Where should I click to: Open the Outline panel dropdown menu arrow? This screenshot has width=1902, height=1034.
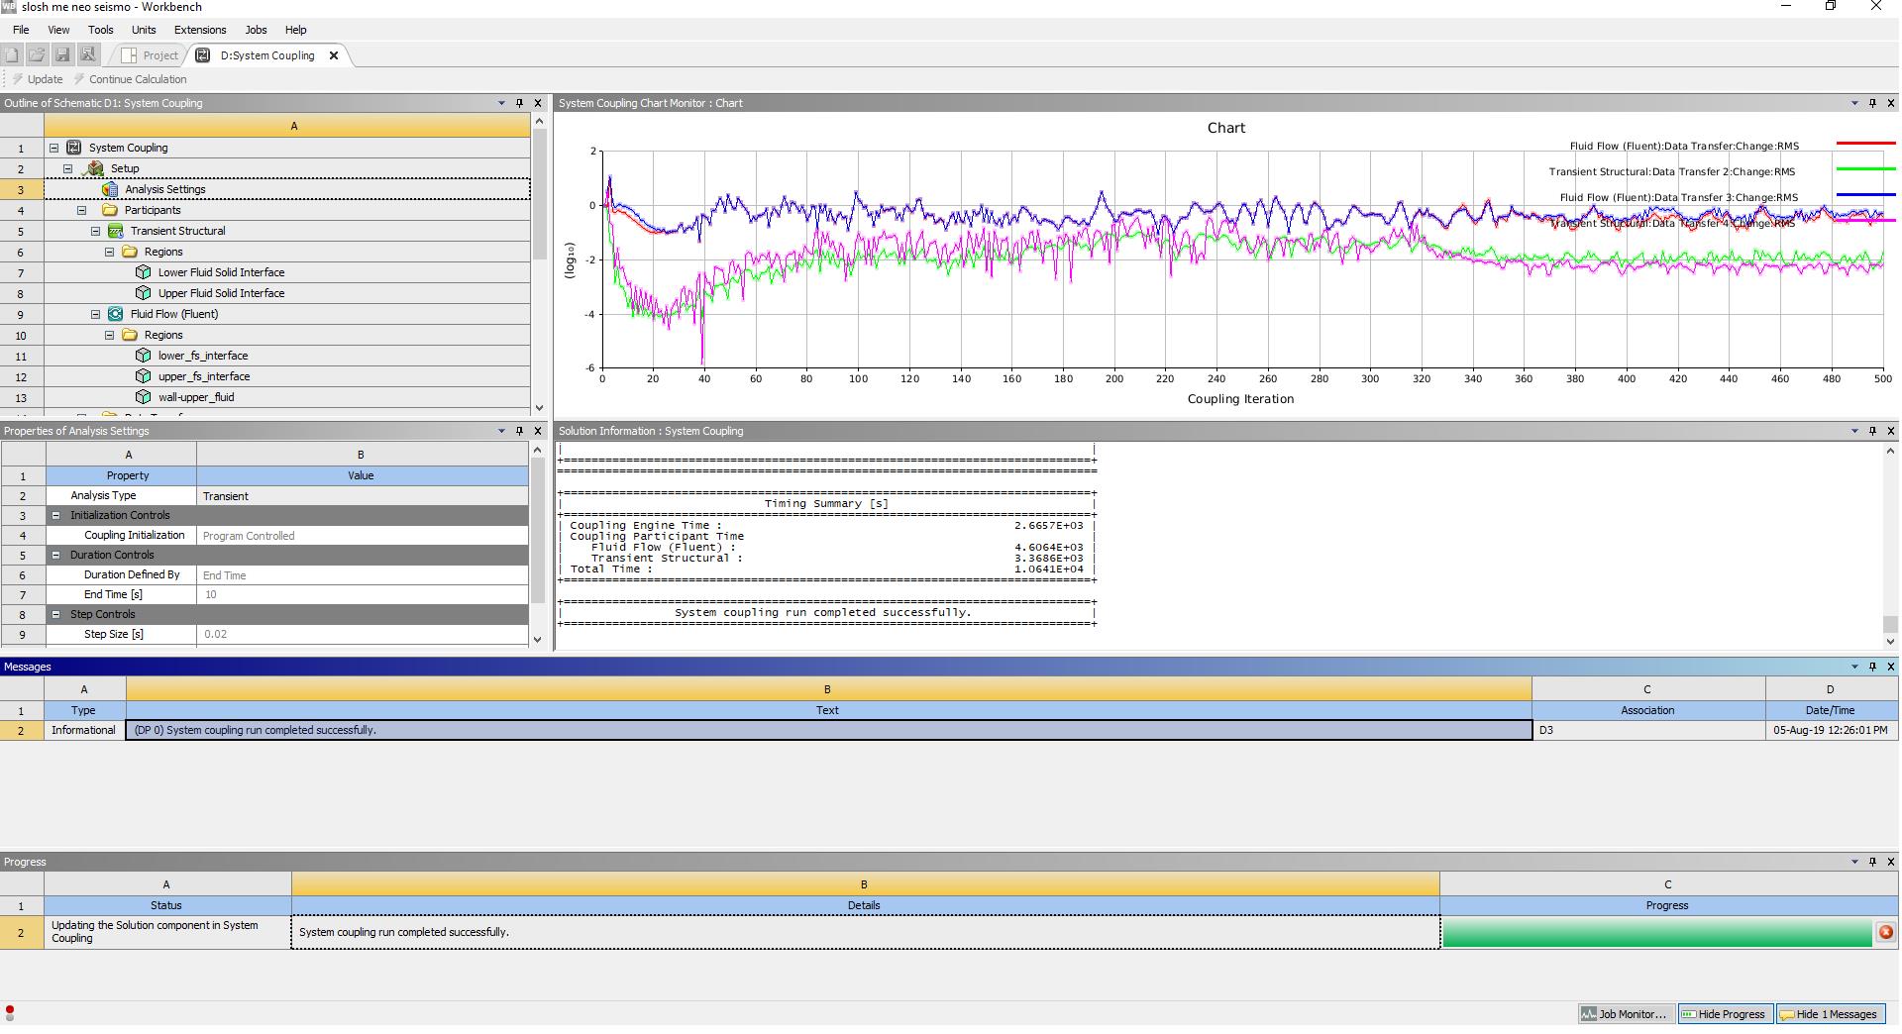tap(501, 103)
